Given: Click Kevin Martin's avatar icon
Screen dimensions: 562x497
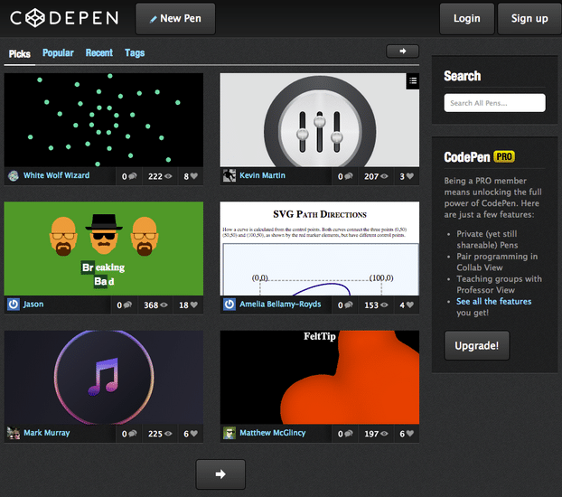Looking at the screenshot, I should 229,175.
